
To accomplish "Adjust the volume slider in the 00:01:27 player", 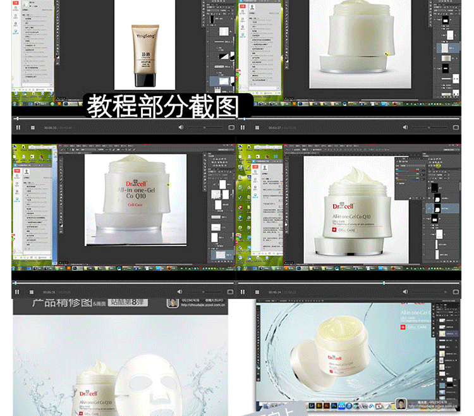I will (x=429, y=128).
